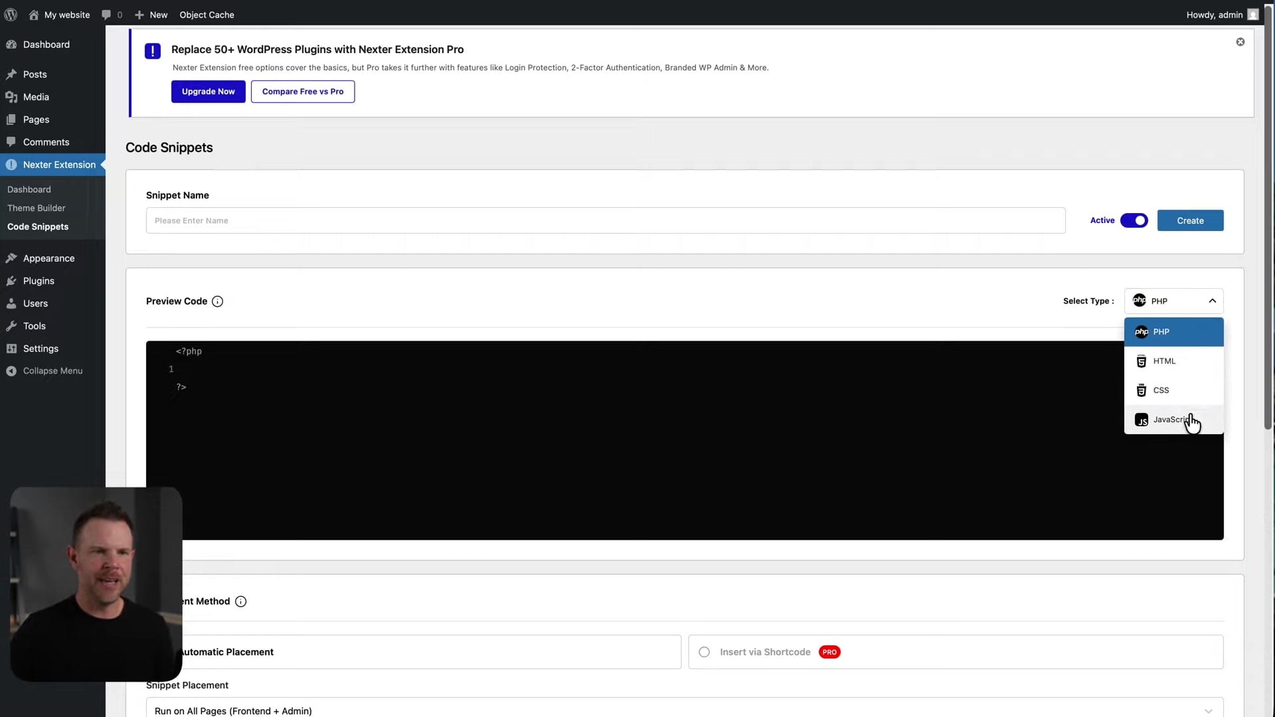This screenshot has height=717, width=1275.
Task: Click Compare Free vs Pro button
Action: point(303,92)
